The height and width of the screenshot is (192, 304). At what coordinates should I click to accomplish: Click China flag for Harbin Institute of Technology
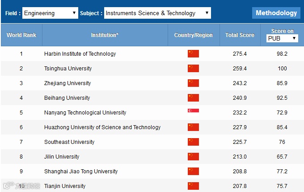pyautogui.click(x=193, y=54)
